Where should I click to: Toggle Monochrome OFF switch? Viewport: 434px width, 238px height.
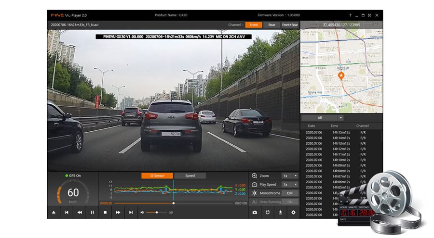[x=290, y=193]
